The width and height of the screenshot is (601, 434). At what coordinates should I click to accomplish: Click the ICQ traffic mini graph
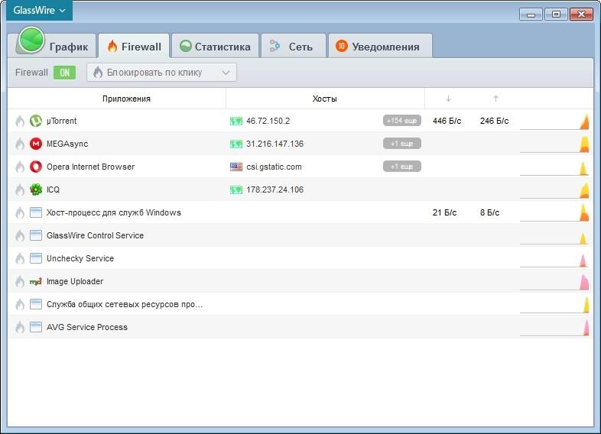554,190
